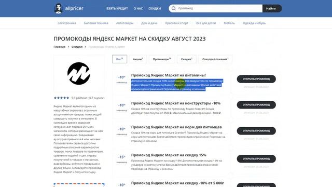Select the Все filter tab

coord(120,59)
